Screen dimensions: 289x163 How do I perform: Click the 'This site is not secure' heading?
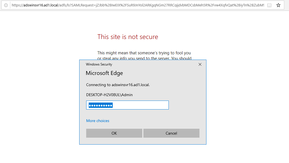128,37
